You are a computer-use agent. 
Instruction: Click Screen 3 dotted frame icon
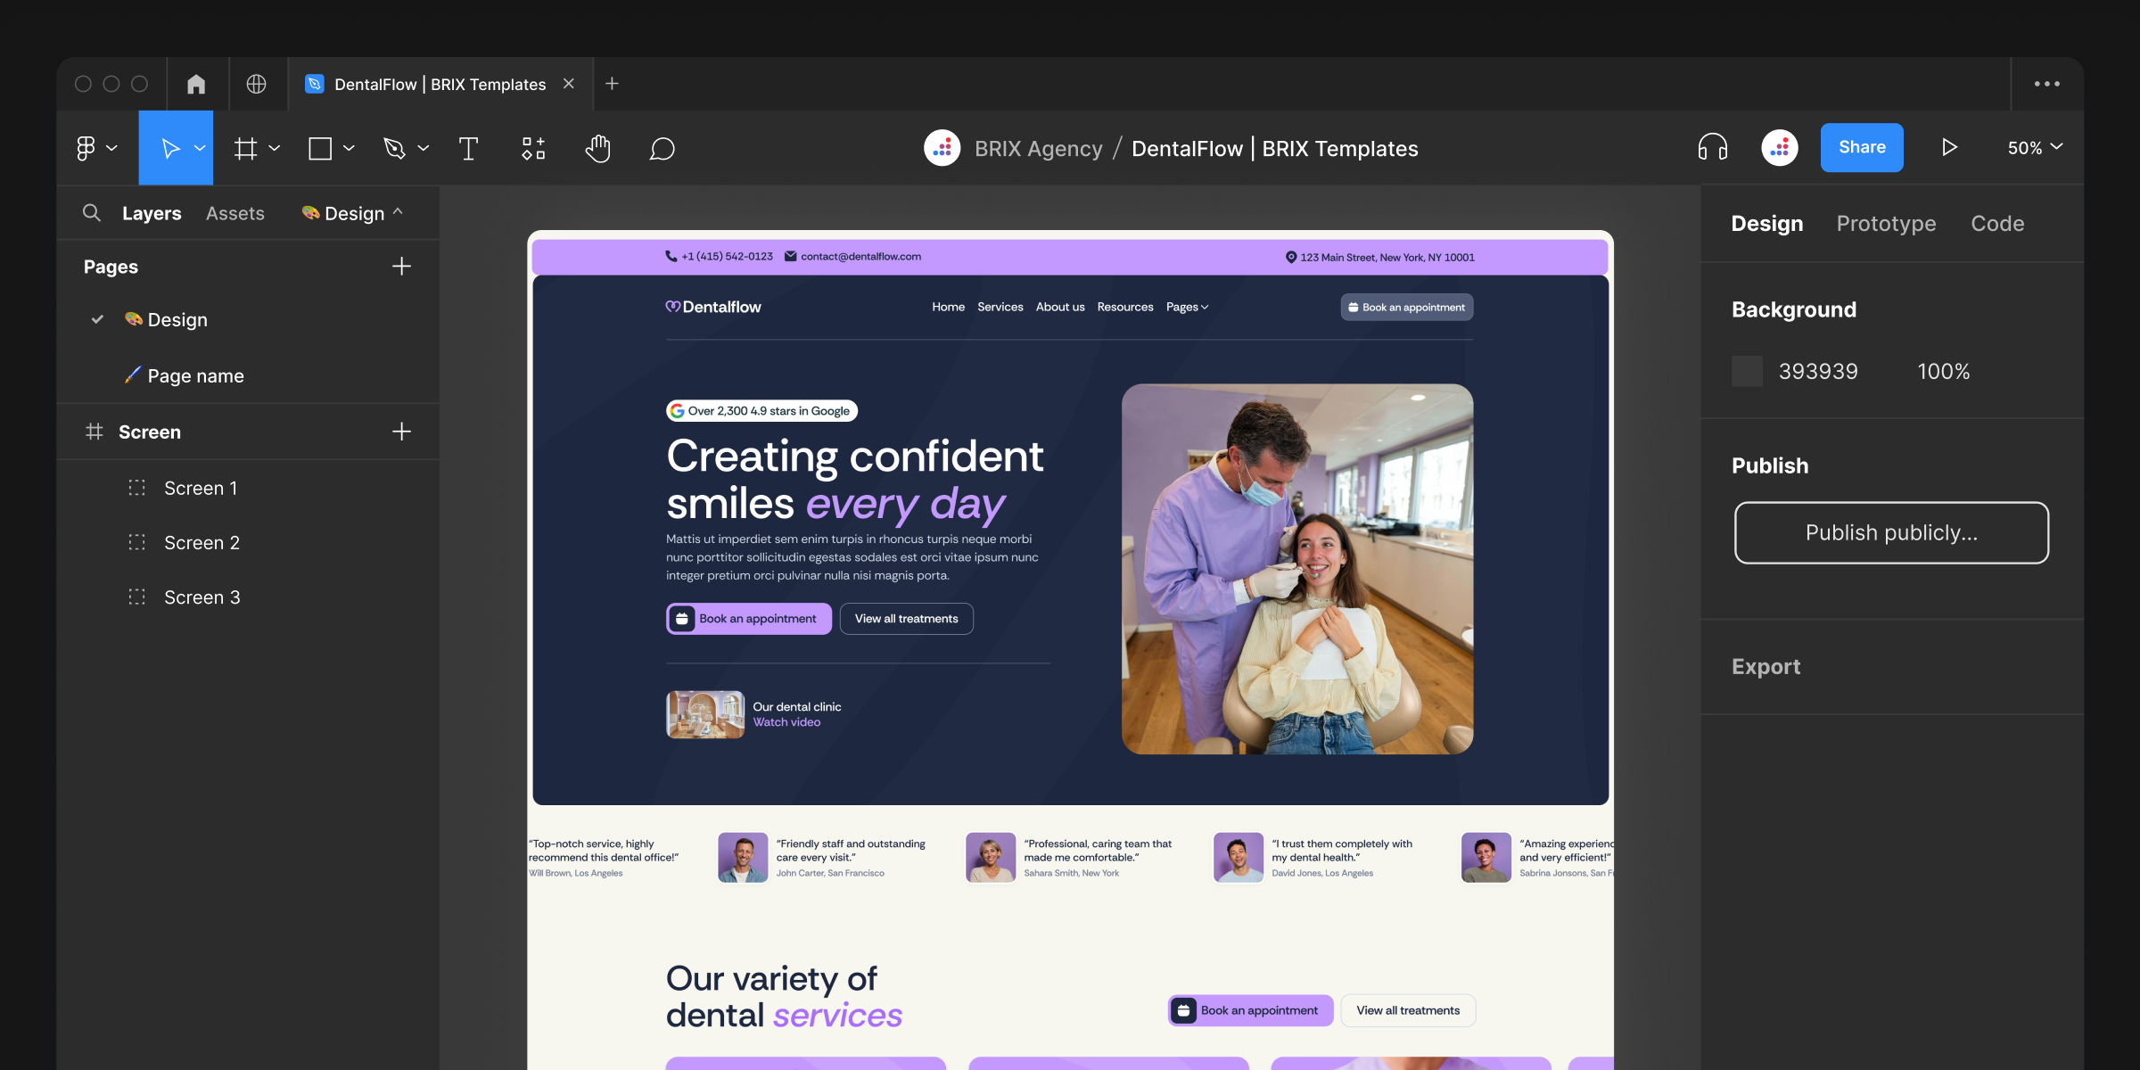click(x=136, y=597)
